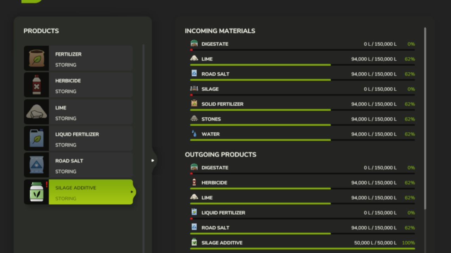Open the Liquid Fertilizer product row

click(90, 138)
